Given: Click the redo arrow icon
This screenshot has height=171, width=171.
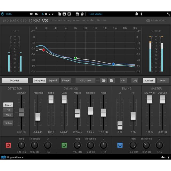Looking at the screenshot, I should [36, 14].
